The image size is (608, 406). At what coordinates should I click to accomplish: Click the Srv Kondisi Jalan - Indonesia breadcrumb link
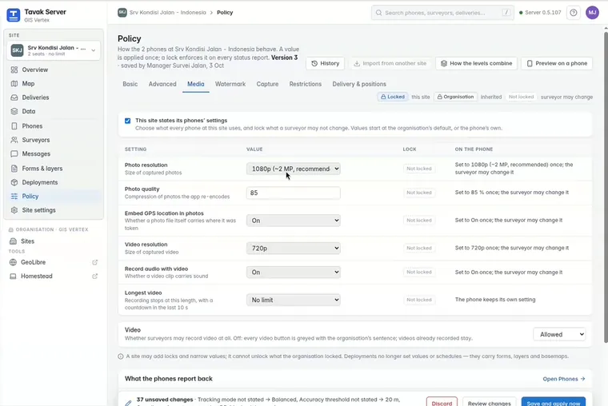coord(167,13)
